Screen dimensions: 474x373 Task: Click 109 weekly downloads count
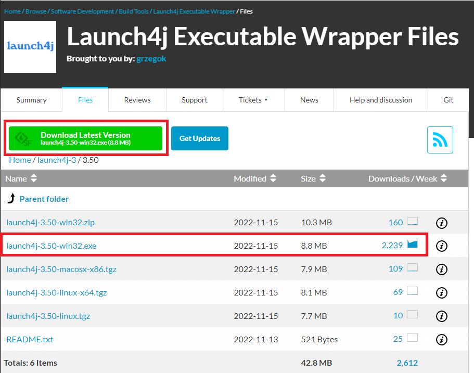tap(396, 269)
